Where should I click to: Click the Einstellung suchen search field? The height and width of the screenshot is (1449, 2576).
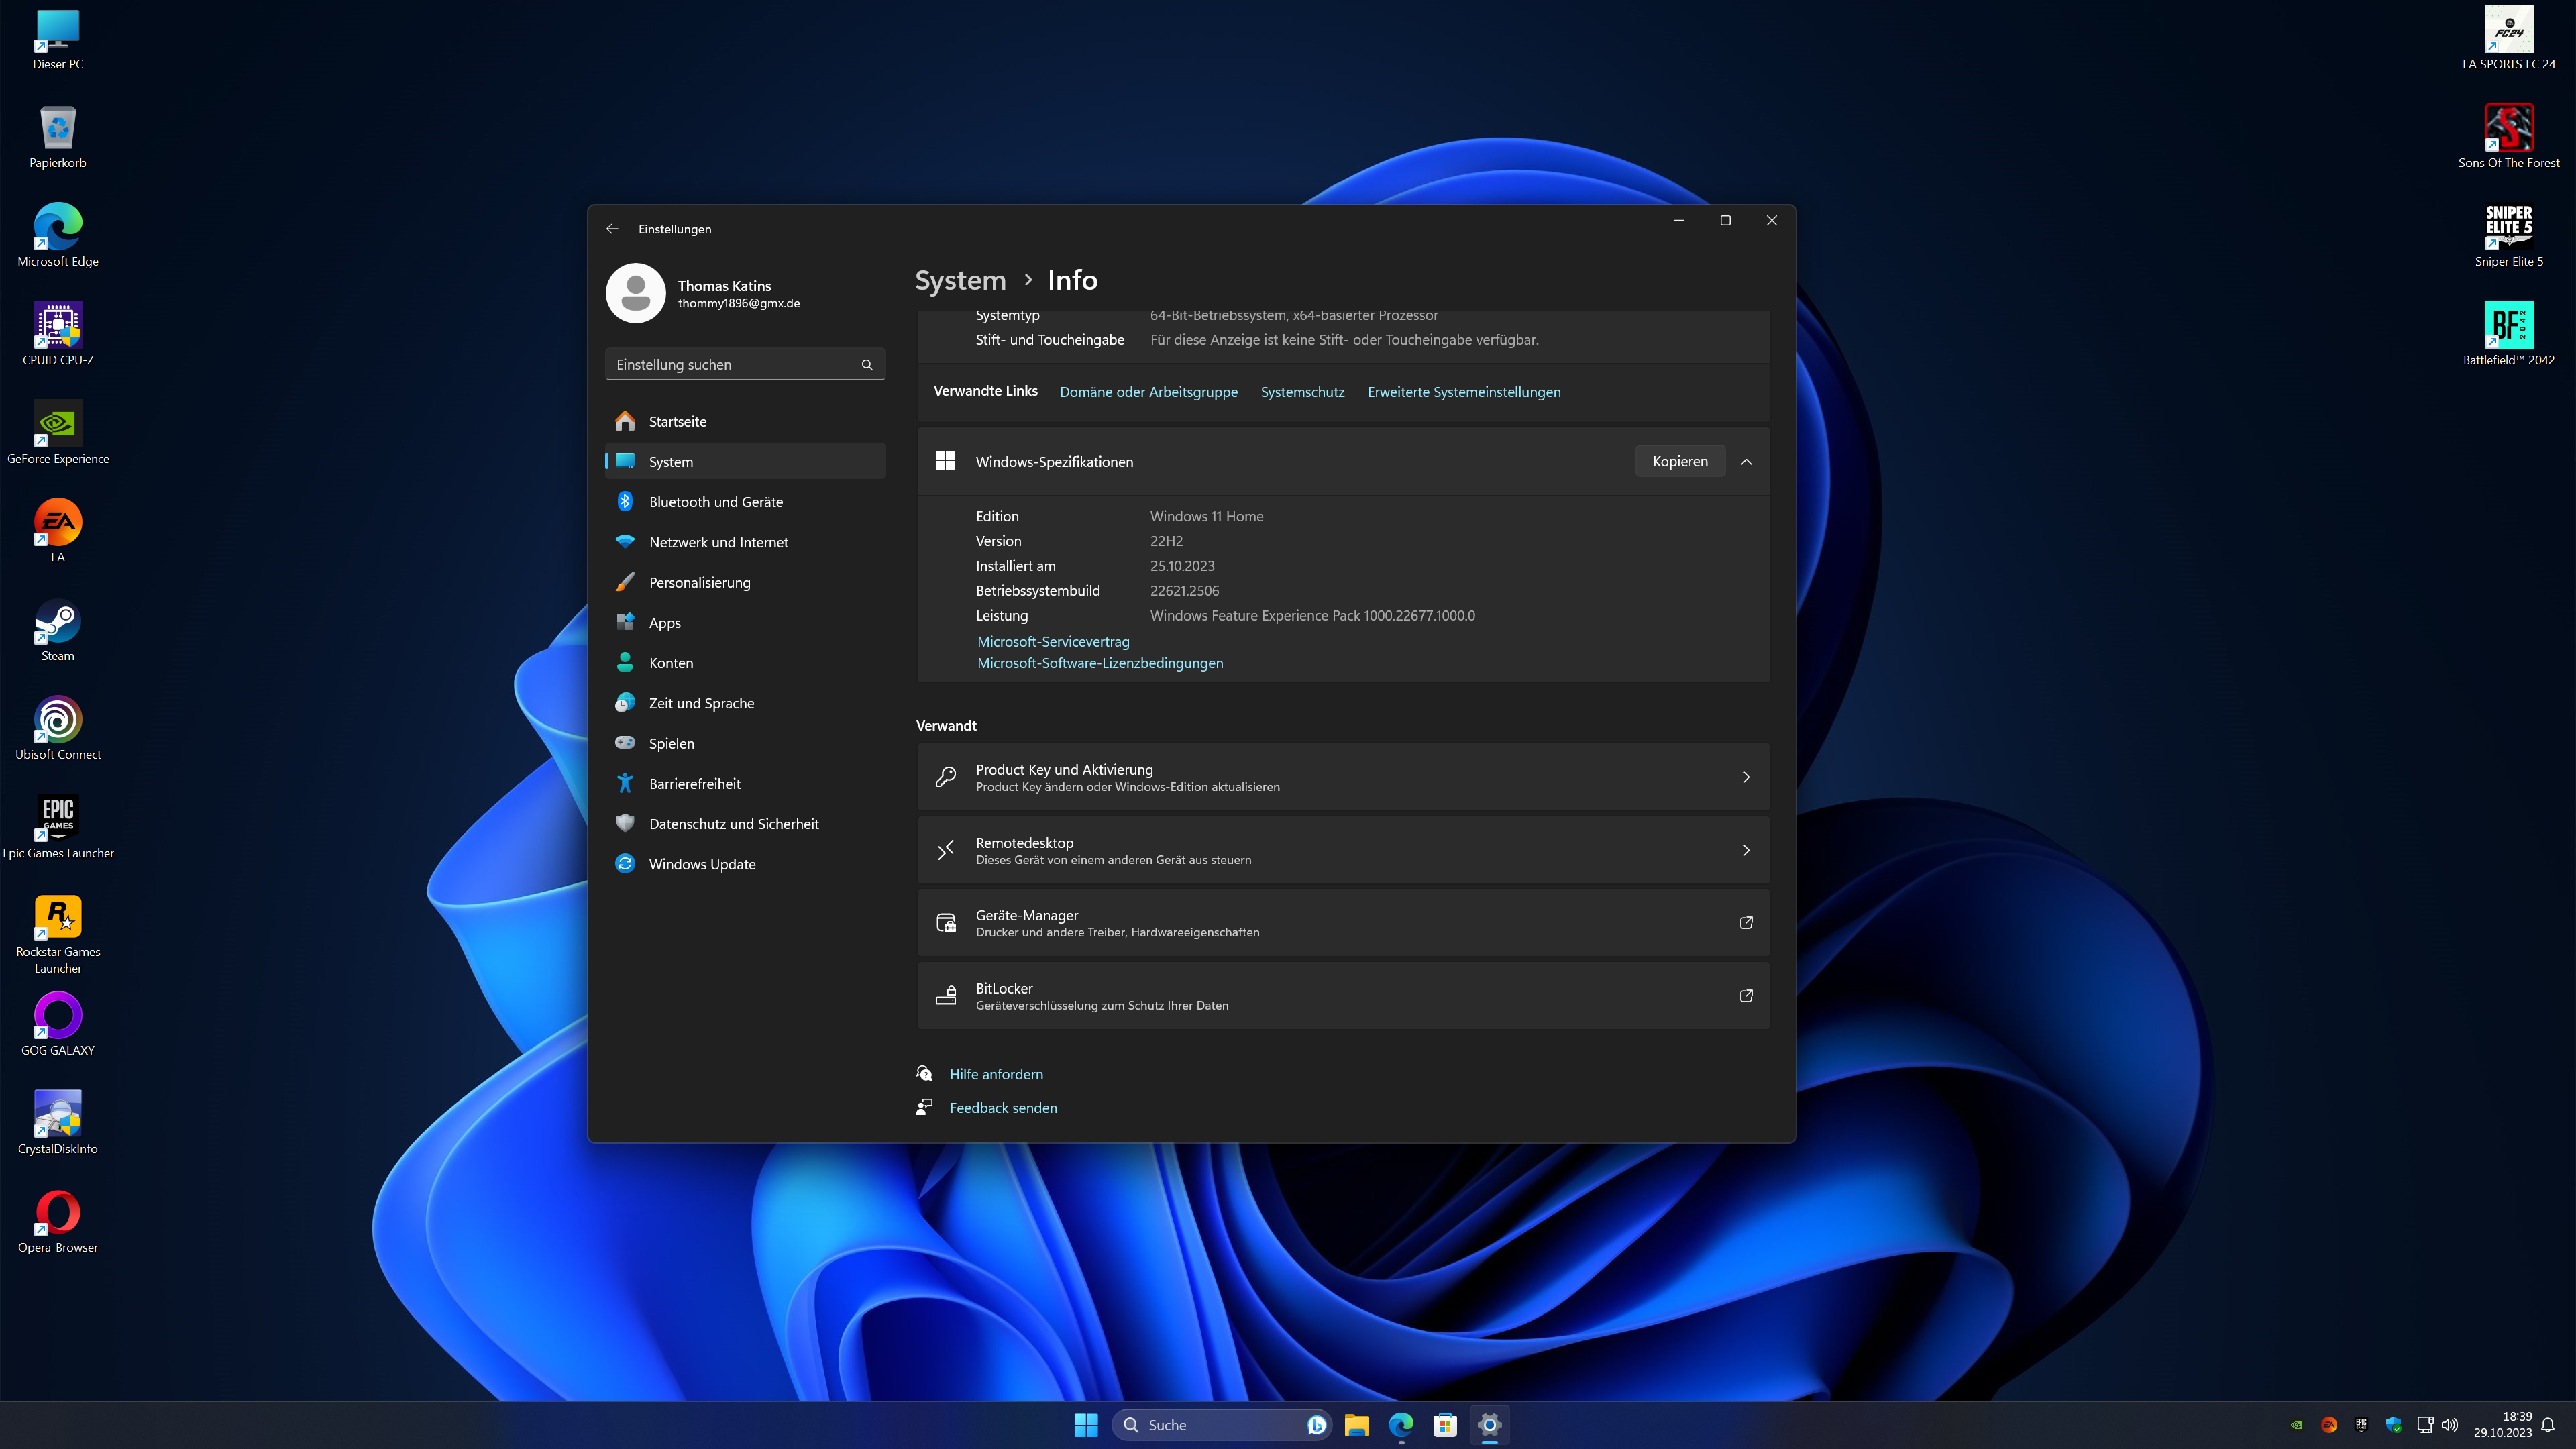[735, 365]
